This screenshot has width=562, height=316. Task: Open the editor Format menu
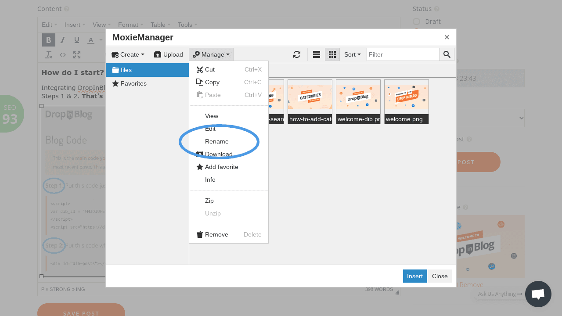pyautogui.click(x=131, y=25)
